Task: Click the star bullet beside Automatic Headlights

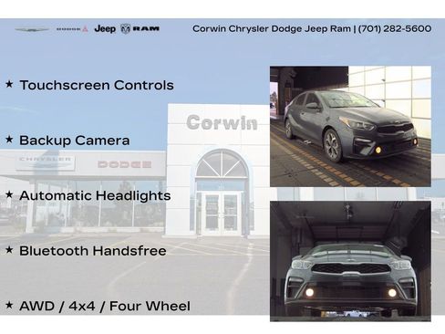Action: (x=9, y=194)
